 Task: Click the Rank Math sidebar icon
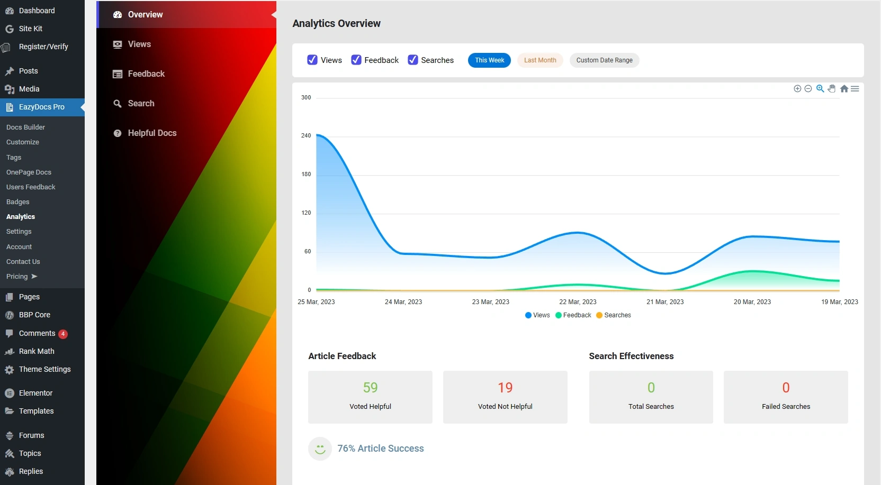pos(9,351)
